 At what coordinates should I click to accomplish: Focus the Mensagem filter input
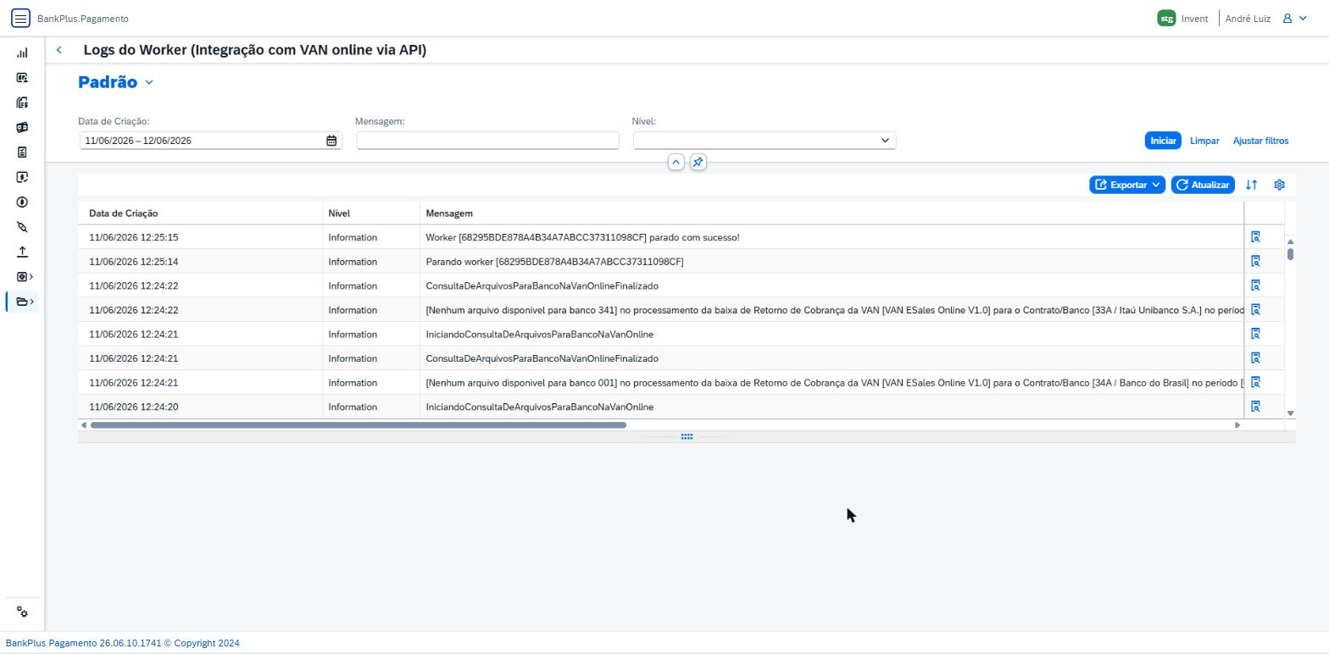point(487,141)
